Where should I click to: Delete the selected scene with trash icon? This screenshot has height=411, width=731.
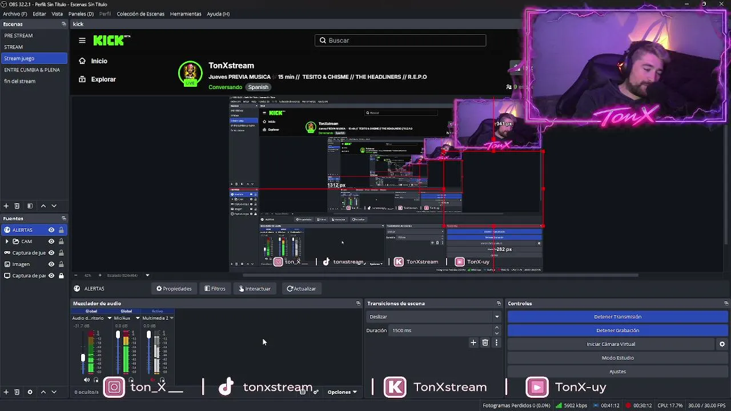pyautogui.click(x=17, y=205)
